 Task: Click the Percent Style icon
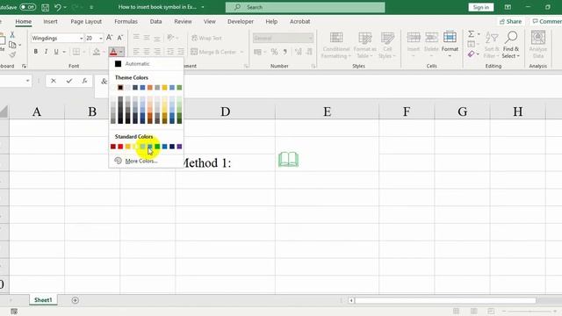point(274,52)
